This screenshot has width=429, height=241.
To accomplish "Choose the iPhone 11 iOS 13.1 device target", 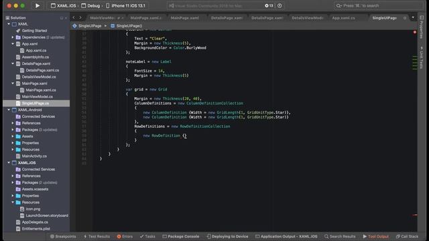I will (x=125, y=5).
